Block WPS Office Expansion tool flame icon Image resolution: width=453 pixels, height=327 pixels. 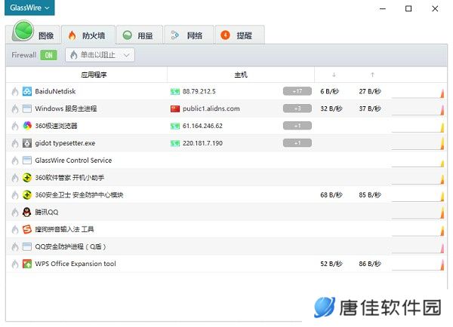(15, 264)
